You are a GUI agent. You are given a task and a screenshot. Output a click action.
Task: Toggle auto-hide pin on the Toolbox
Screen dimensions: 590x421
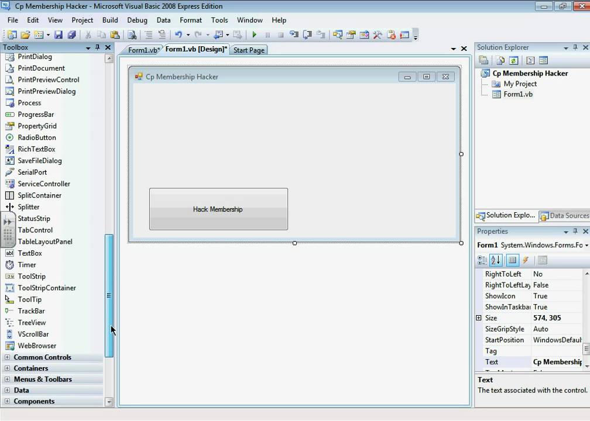point(97,47)
